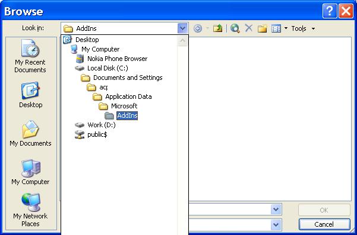
Task: Open My Documents in places bar
Action: tap(30, 133)
